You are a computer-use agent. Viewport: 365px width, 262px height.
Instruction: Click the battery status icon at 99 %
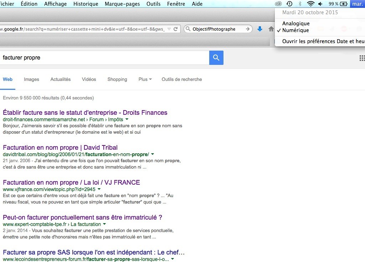click(344, 4)
